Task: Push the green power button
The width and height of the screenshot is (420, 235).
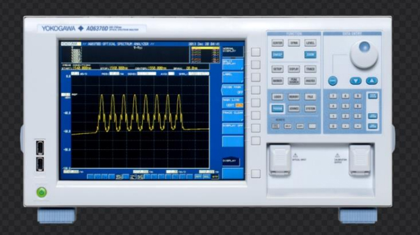Action: point(42,192)
